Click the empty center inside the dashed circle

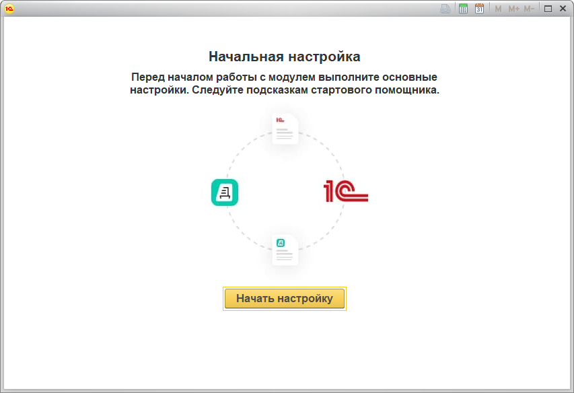click(x=285, y=192)
